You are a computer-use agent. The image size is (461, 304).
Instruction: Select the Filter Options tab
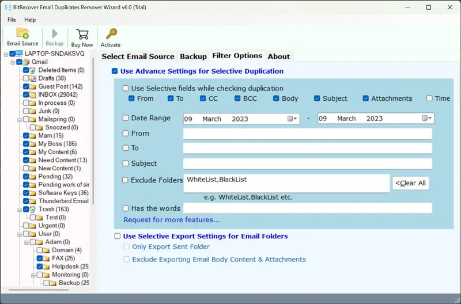[237, 55]
